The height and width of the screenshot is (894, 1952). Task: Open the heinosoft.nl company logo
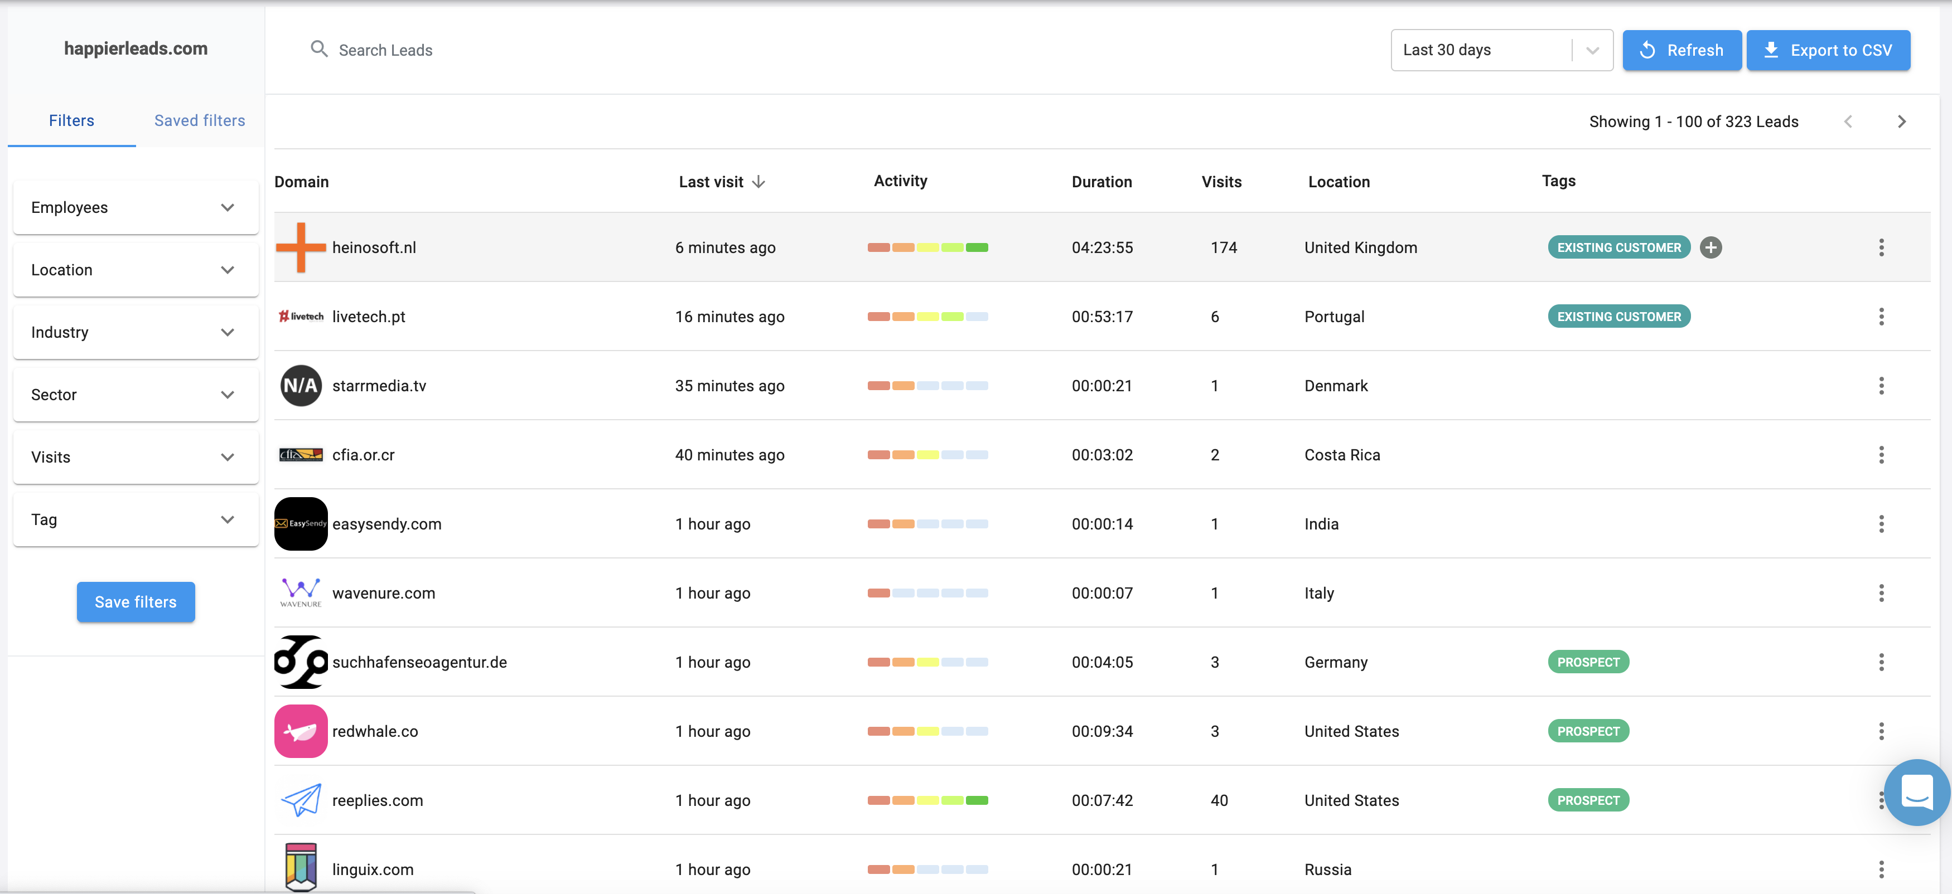[x=300, y=247]
